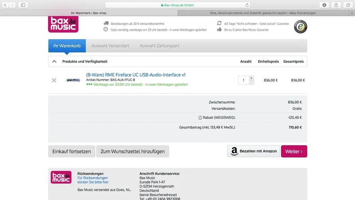Click the Versandkosten Gratis value
This screenshot has height=200, width=355.
pyautogui.click(x=297, y=109)
